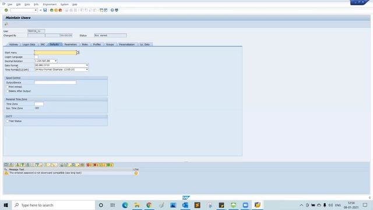Select the password not downward compatible message
Image resolution: width=373 pixels, height=210 pixels.
45,173
